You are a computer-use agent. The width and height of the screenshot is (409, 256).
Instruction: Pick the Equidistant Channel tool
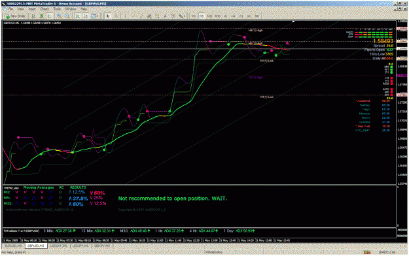click(149, 16)
